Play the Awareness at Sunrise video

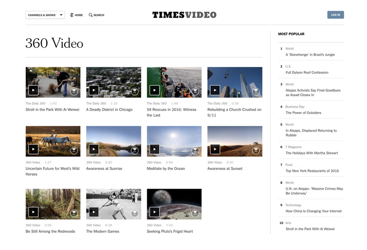coord(94,149)
